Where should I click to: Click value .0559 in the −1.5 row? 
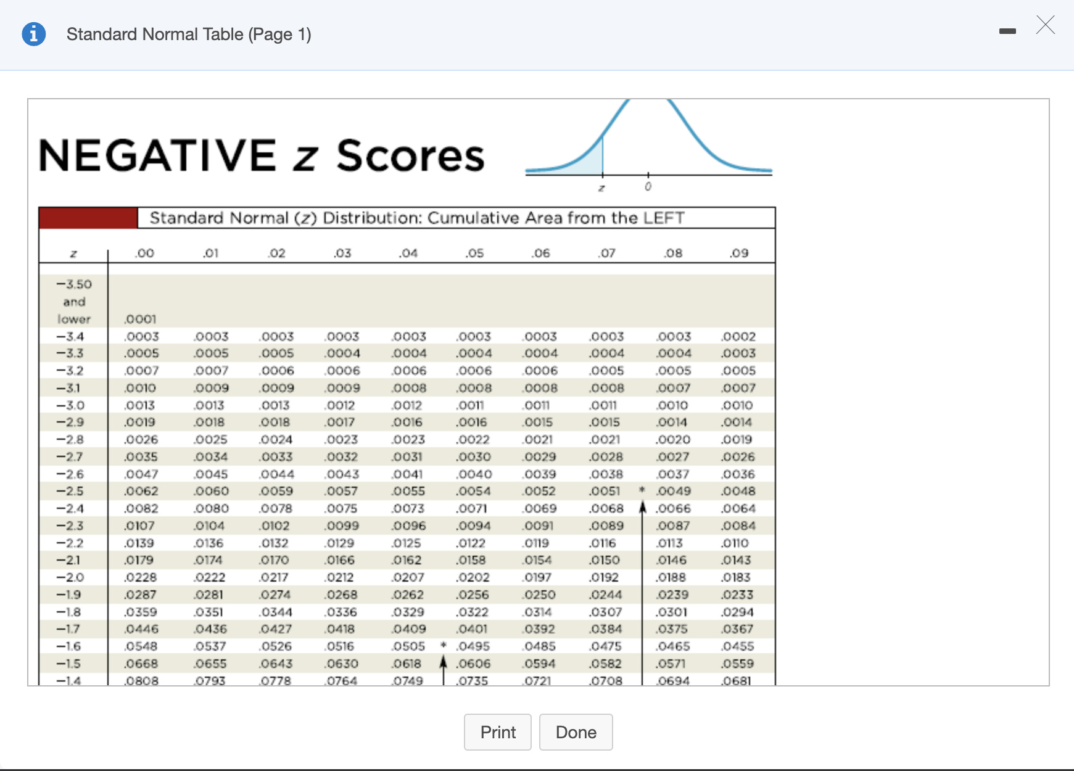pos(737,664)
